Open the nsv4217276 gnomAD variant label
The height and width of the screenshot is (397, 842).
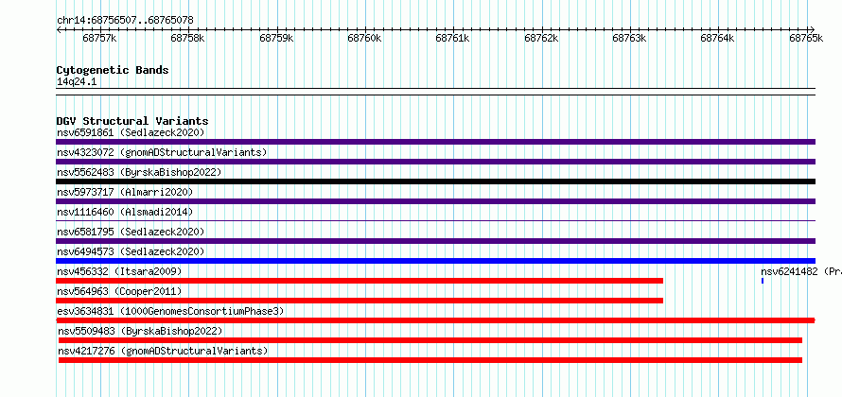coord(163,351)
